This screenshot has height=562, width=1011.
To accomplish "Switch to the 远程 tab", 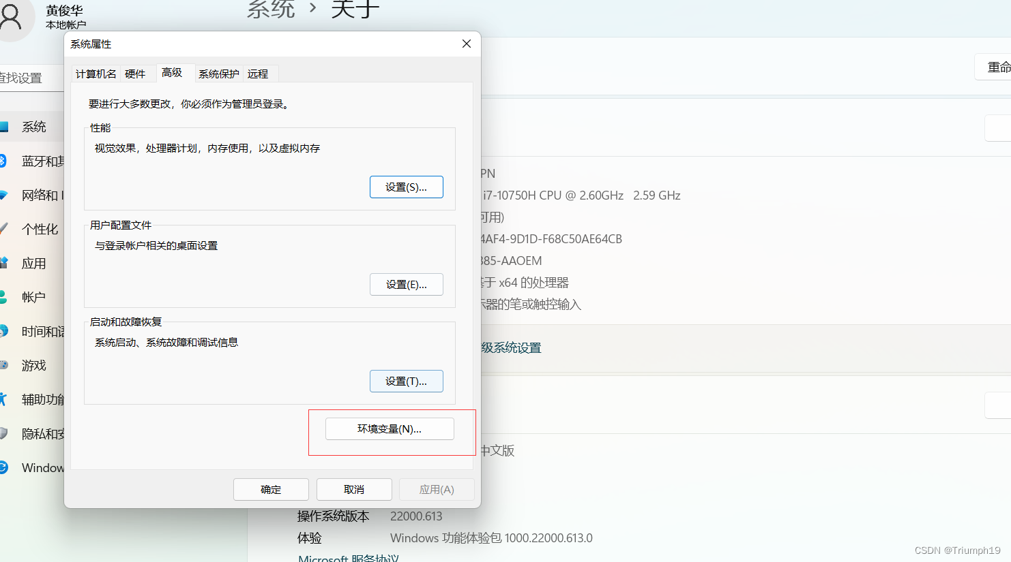I will [x=258, y=74].
